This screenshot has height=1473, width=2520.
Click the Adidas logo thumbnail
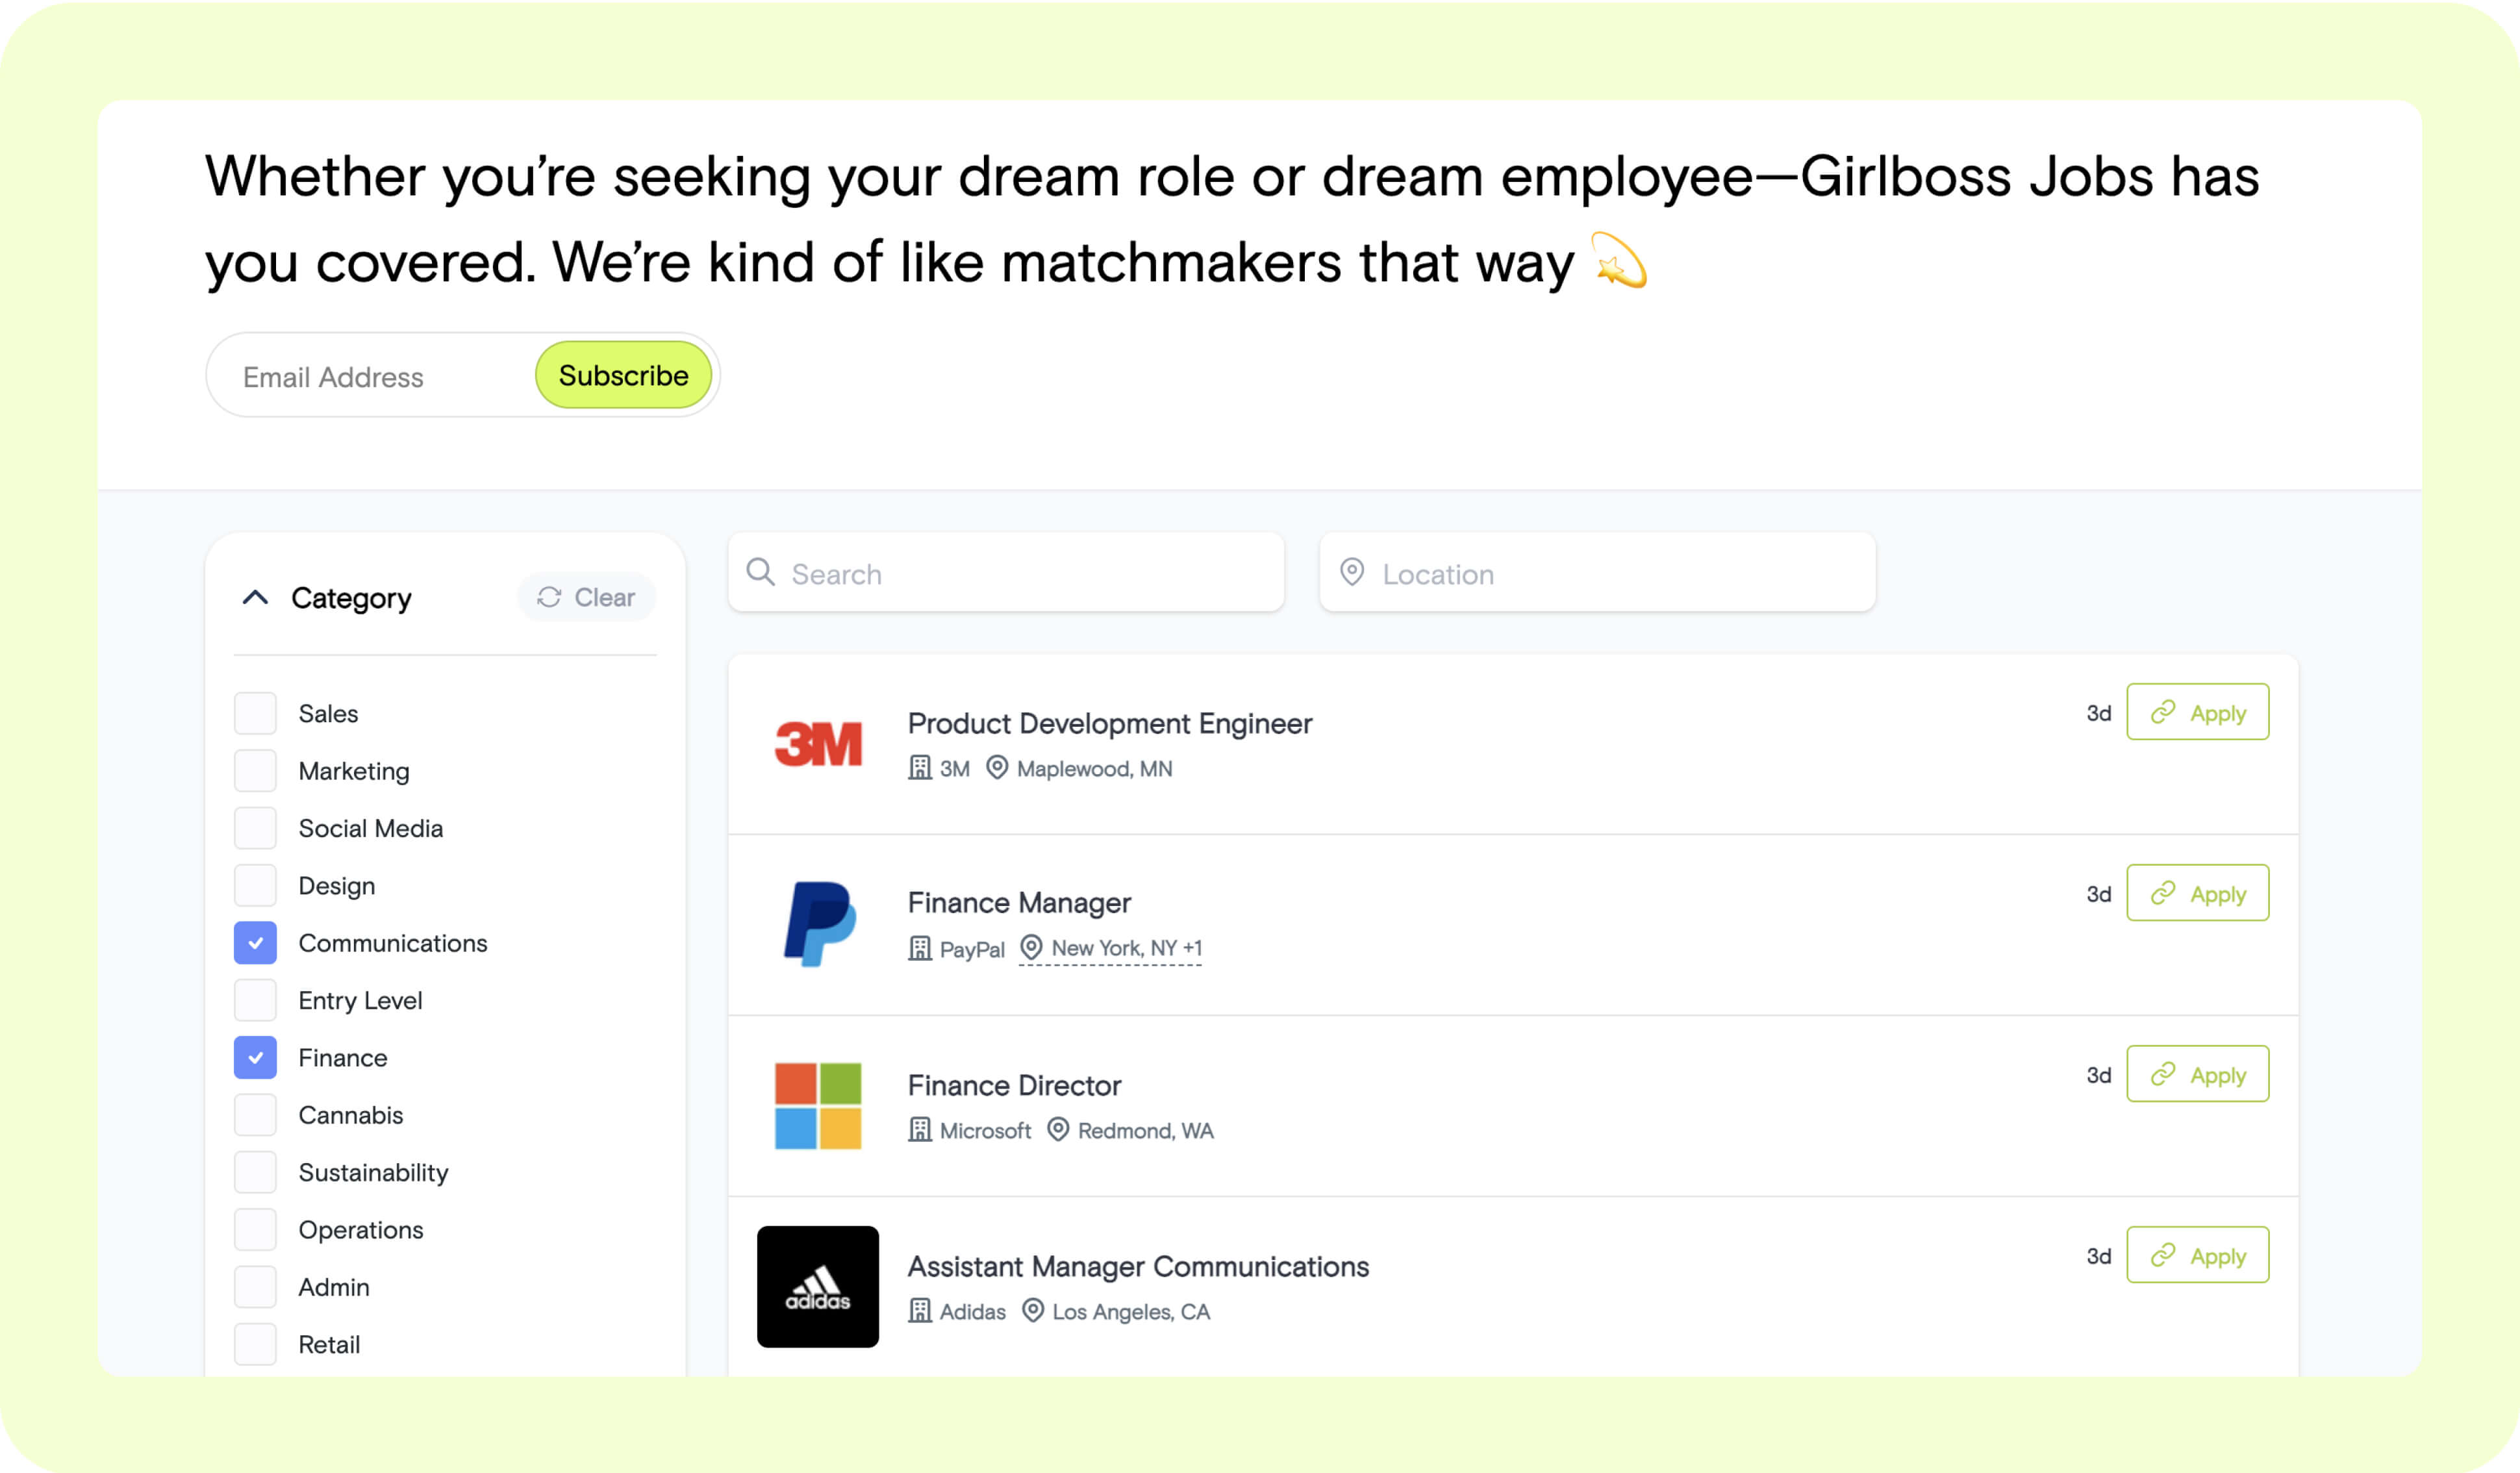tap(817, 1286)
